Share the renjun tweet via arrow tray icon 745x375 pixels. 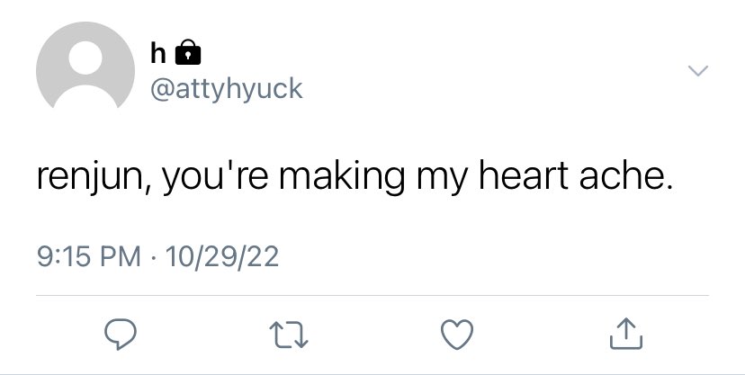626,334
